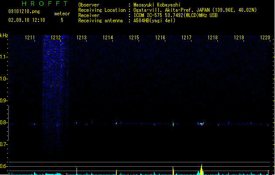Click the A504HB(yagi 4el) antenna text
Image resolution: width=275 pixels, height=175 pixels.
click(154, 21)
